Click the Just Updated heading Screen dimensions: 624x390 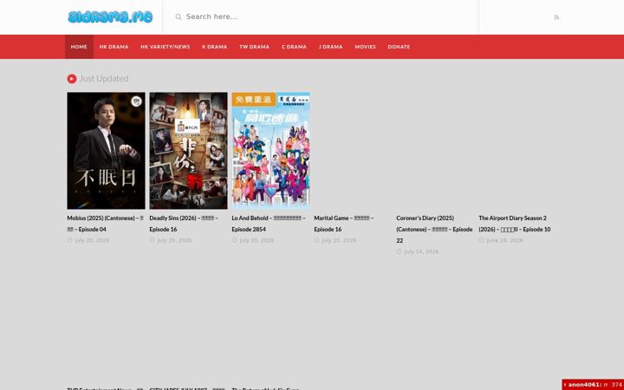(x=104, y=79)
